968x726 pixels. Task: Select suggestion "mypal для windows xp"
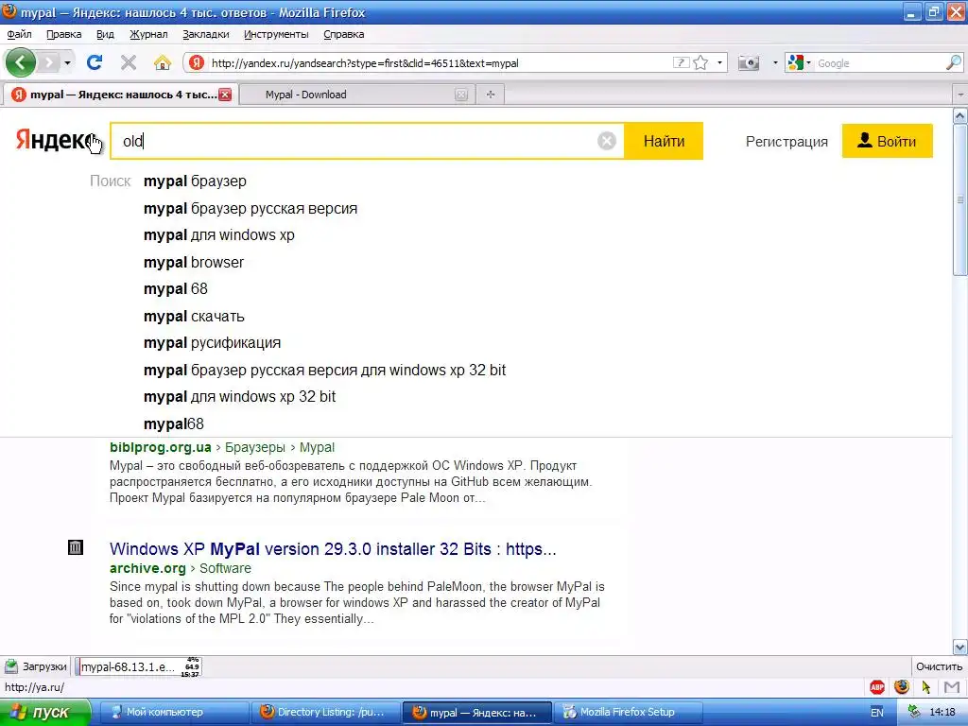click(x=219, y=235)
